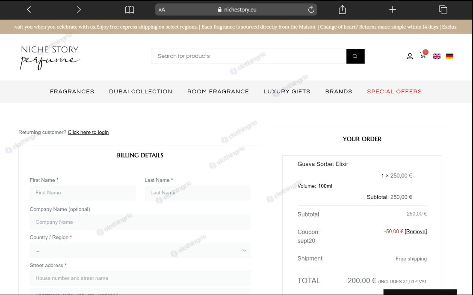Click the Street address input field
Screen dimensions: 473x295
(140, 278)
